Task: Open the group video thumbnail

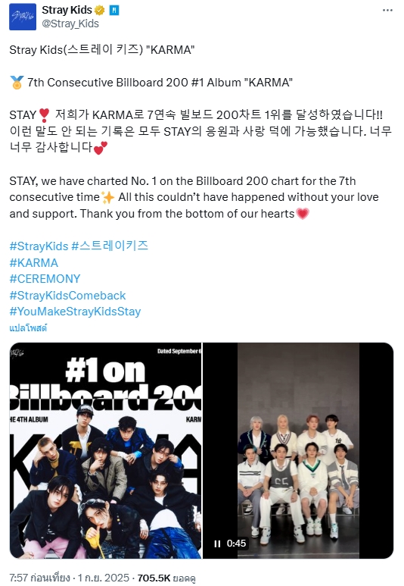Action: (298, 450)
